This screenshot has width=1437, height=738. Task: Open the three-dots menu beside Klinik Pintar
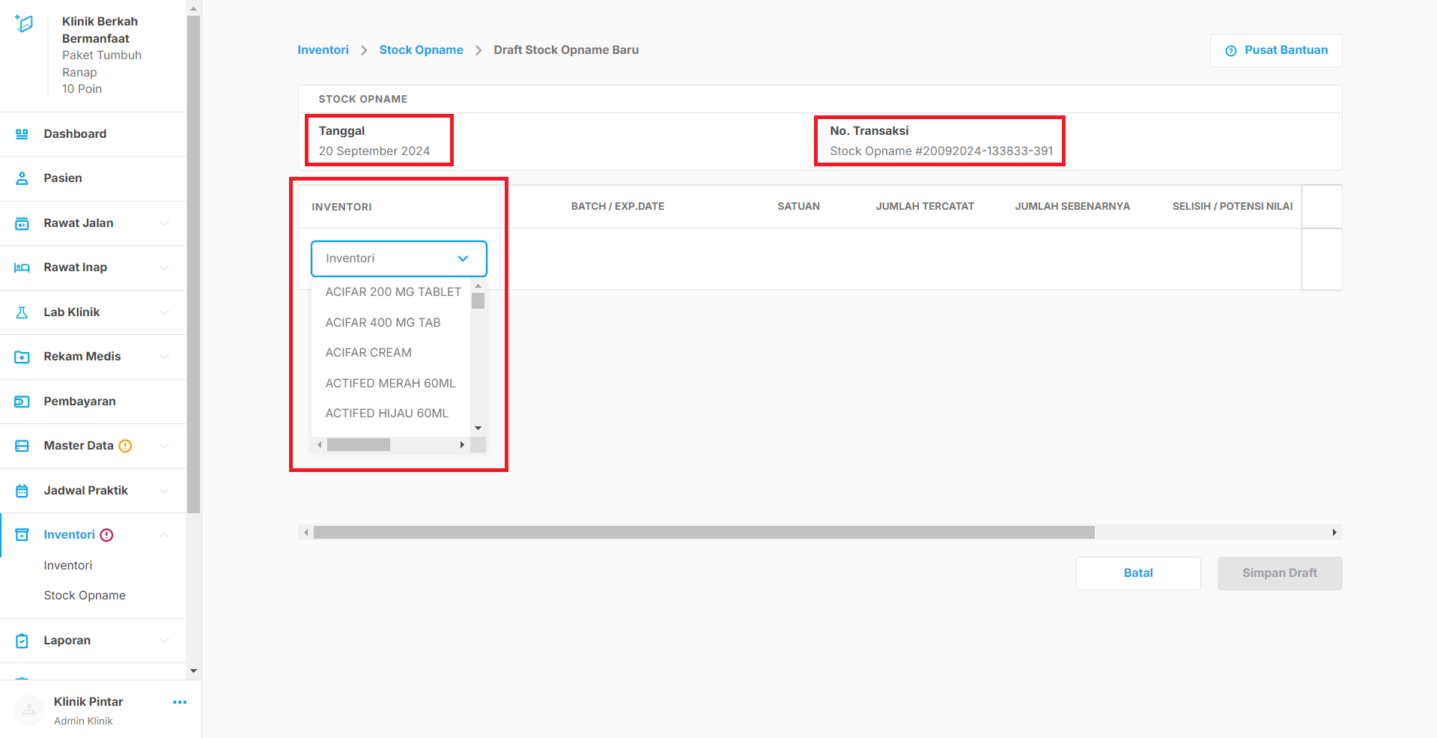click(x=180, y=702)
